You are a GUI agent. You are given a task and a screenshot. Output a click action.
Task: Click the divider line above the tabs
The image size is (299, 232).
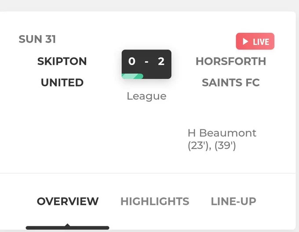click(148, 173)
